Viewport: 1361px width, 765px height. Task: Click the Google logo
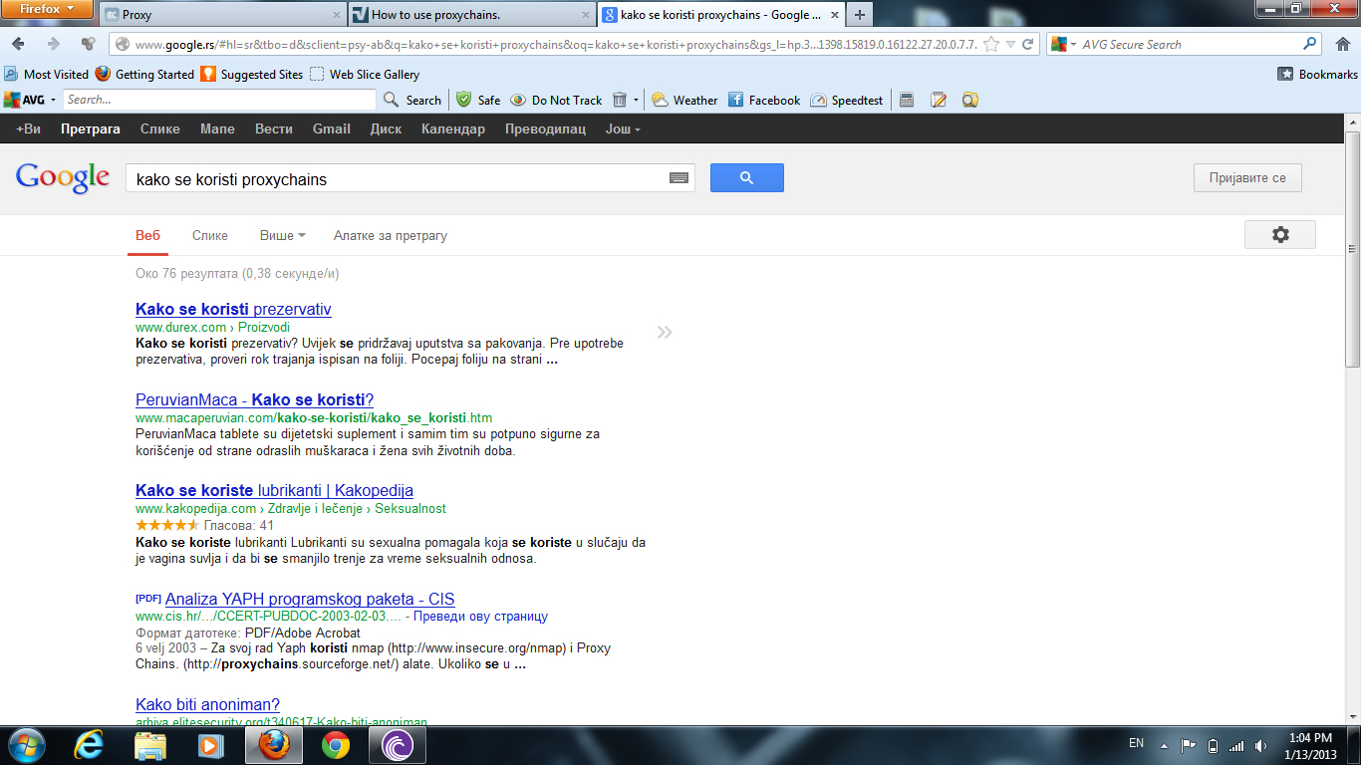63,177
